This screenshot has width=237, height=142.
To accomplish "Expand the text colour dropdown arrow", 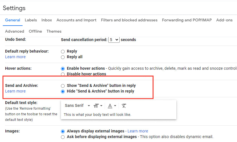I will pos(115,106).
